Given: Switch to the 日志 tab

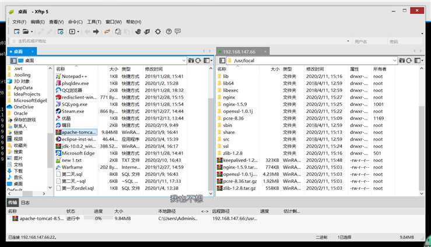Looking at the screenshot, I should click(x=26, y=203).
